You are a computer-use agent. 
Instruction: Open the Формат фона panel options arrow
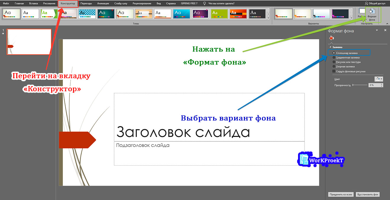[x=377, y=30]
